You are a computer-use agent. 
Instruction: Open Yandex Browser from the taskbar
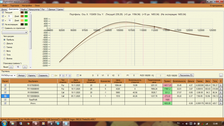click(36, 123)
